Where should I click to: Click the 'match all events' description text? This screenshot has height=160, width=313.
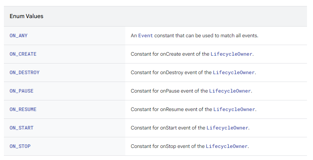pos(227,36)
